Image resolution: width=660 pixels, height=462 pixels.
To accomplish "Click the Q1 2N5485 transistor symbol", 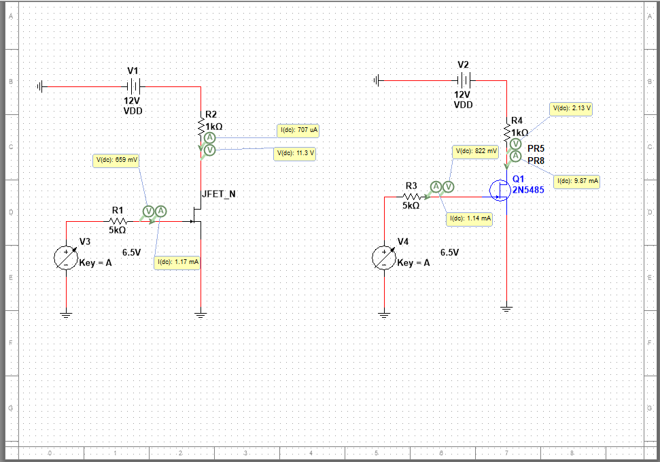I will [x=500, y=191].
